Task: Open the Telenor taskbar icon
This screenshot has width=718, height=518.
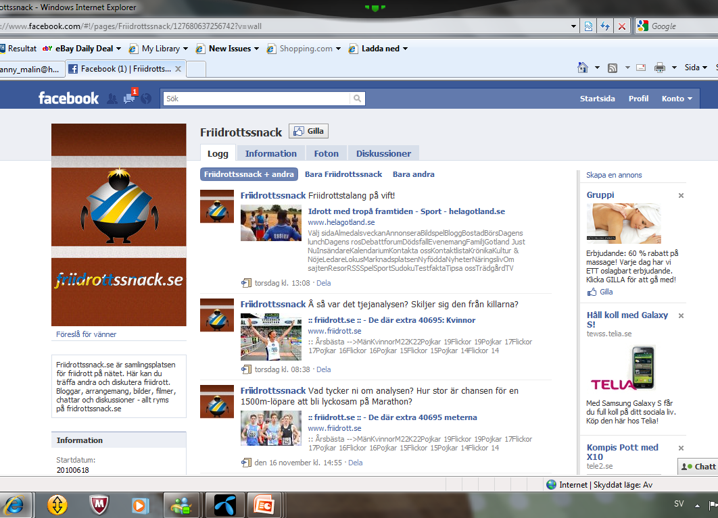Action: (x=224, y=505)
